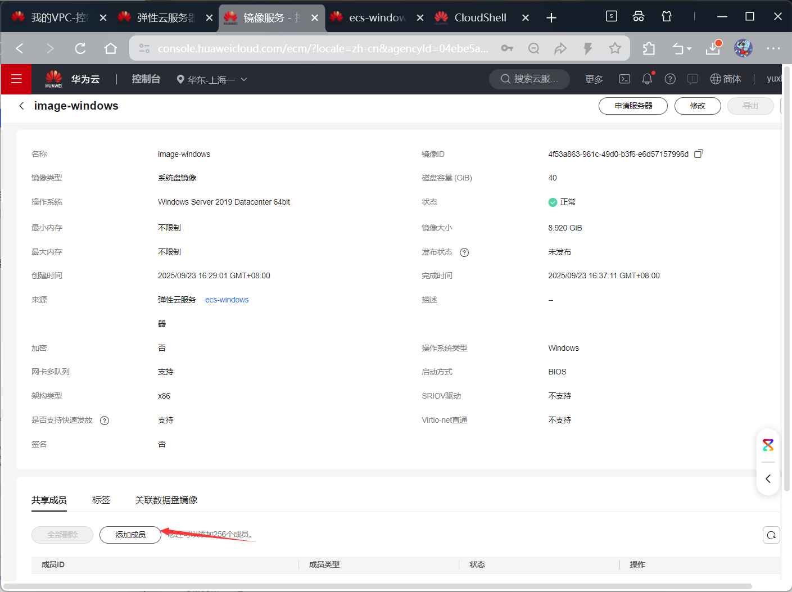Open browser downloads icon
The height and width of the screenshot is (592, 792).
point(713,48)
